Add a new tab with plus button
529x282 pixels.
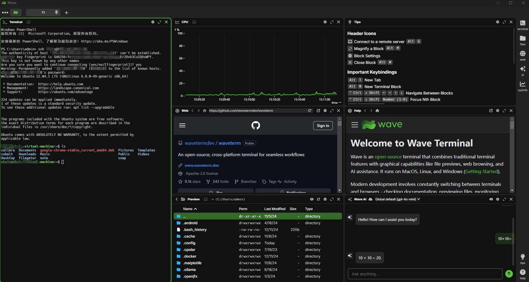pos(66,13)
